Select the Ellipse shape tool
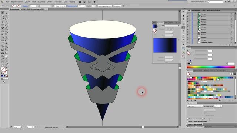This screenshot has height=133, width=237. point(3,25)
